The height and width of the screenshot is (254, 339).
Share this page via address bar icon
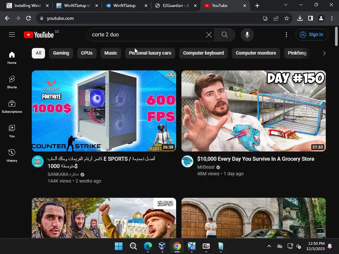click(276, 19)
